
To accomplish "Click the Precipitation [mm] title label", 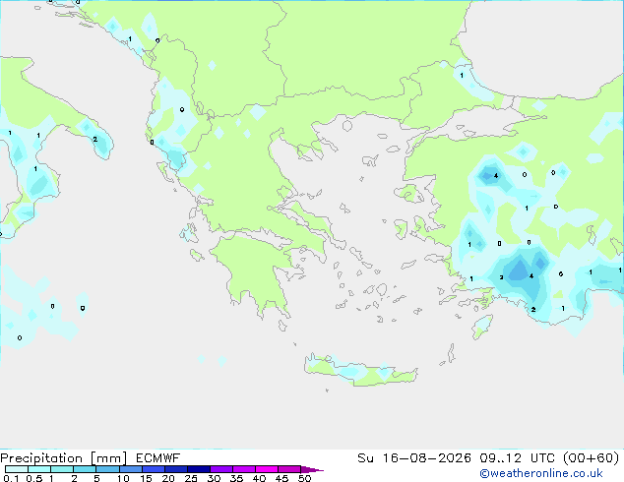I will (x=64, y=458).
